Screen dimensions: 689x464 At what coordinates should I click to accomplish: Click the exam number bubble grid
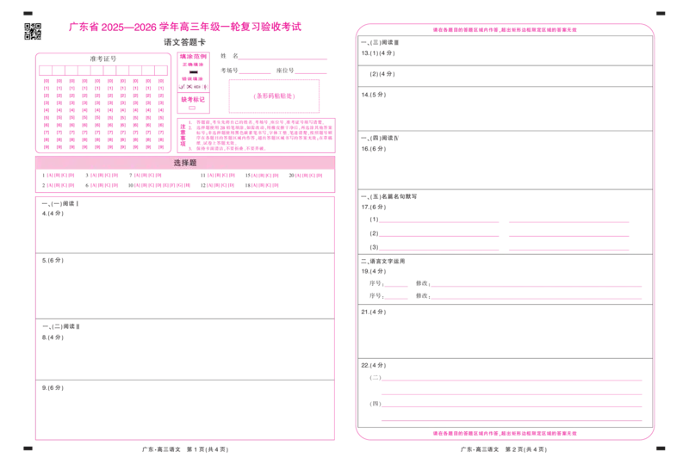click(x=103, y=103)
